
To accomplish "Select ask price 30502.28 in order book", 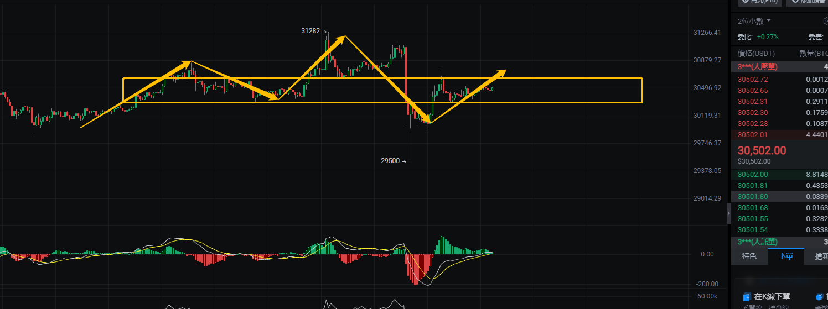I will click(752, 124).
